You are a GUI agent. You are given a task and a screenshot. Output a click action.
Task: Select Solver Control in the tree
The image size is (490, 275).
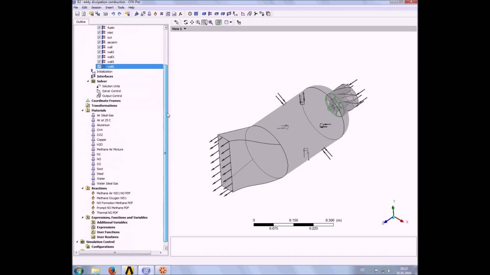point(111,91)
